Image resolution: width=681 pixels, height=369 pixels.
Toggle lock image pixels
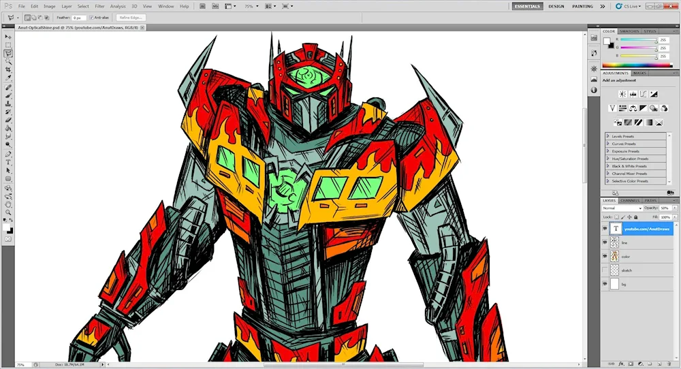pos(623,217)
